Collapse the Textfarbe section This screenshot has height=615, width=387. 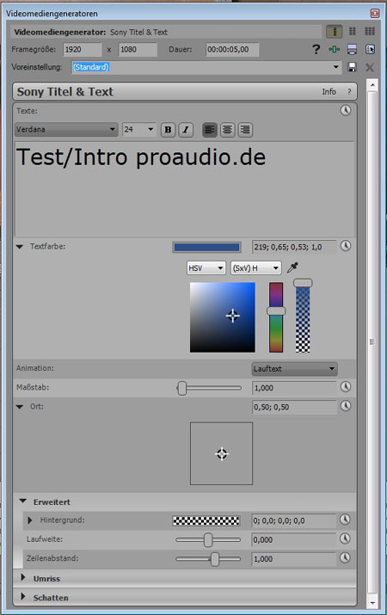(x=20, y=247)
